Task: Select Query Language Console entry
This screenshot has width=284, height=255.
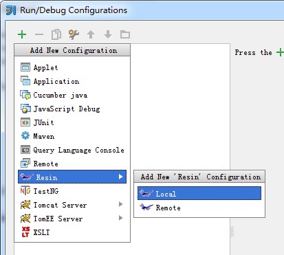Action: (72, 150)
